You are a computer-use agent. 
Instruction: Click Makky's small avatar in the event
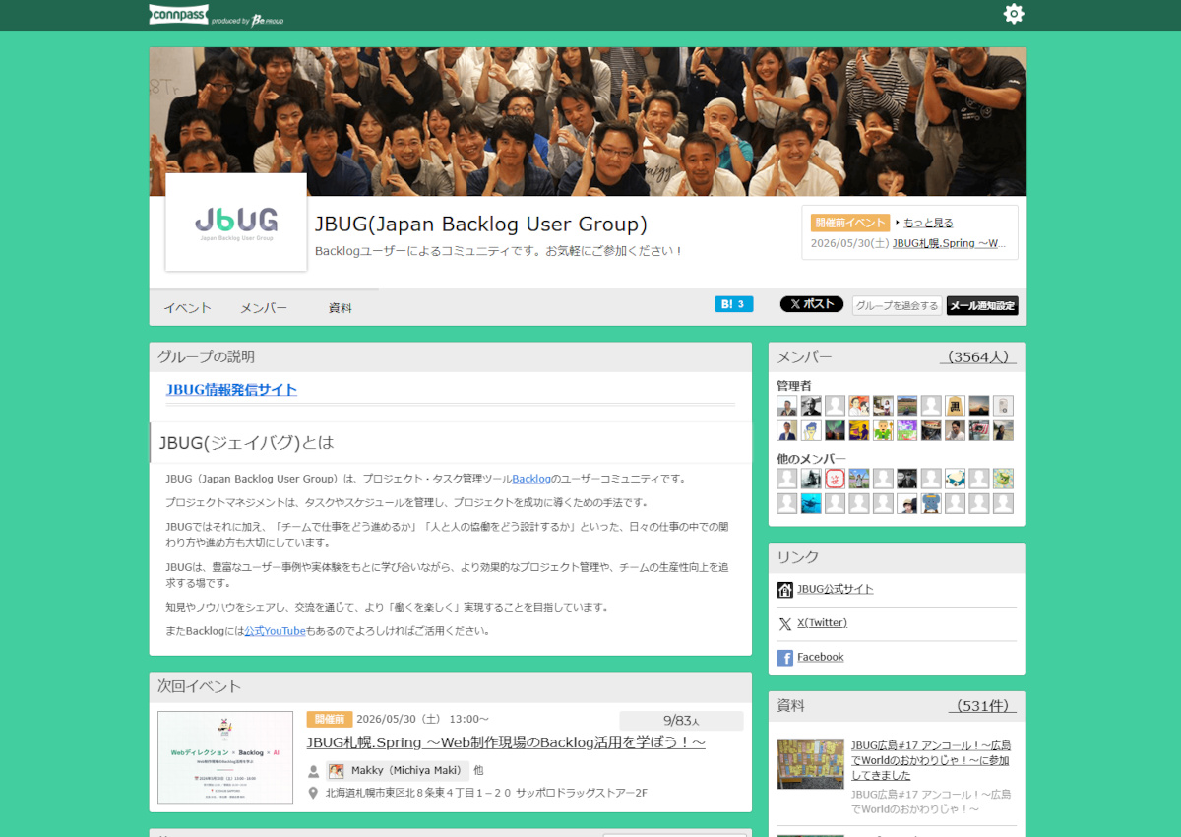point(337,771)
